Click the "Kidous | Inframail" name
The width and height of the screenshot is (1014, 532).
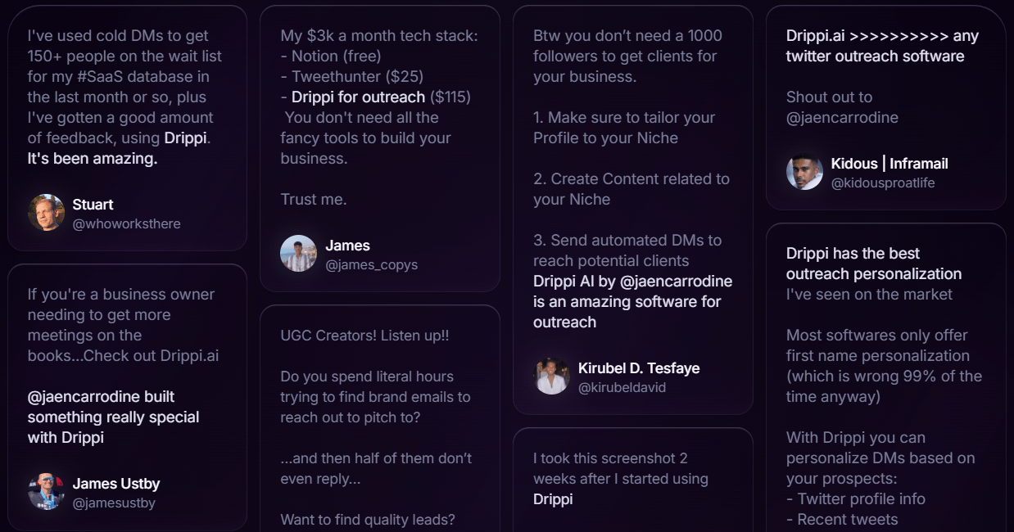(x=890, y=163)
